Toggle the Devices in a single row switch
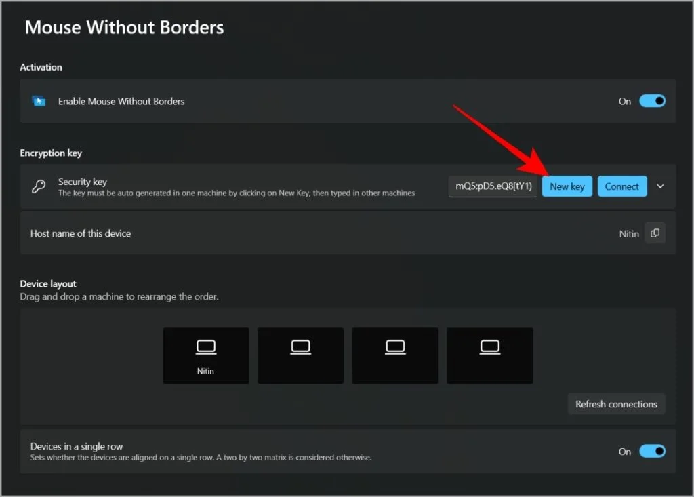 pos(653,452)
